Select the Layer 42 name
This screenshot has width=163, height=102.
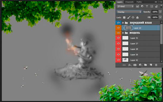pyautogui.click(x=134, y=60)
